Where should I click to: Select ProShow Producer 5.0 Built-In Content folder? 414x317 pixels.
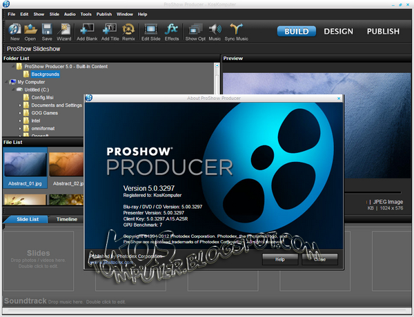tap(66, 66)
